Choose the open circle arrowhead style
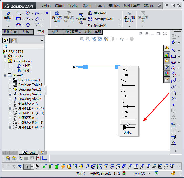This screenshot has width=184, height=178. click(x=128, y=91)
